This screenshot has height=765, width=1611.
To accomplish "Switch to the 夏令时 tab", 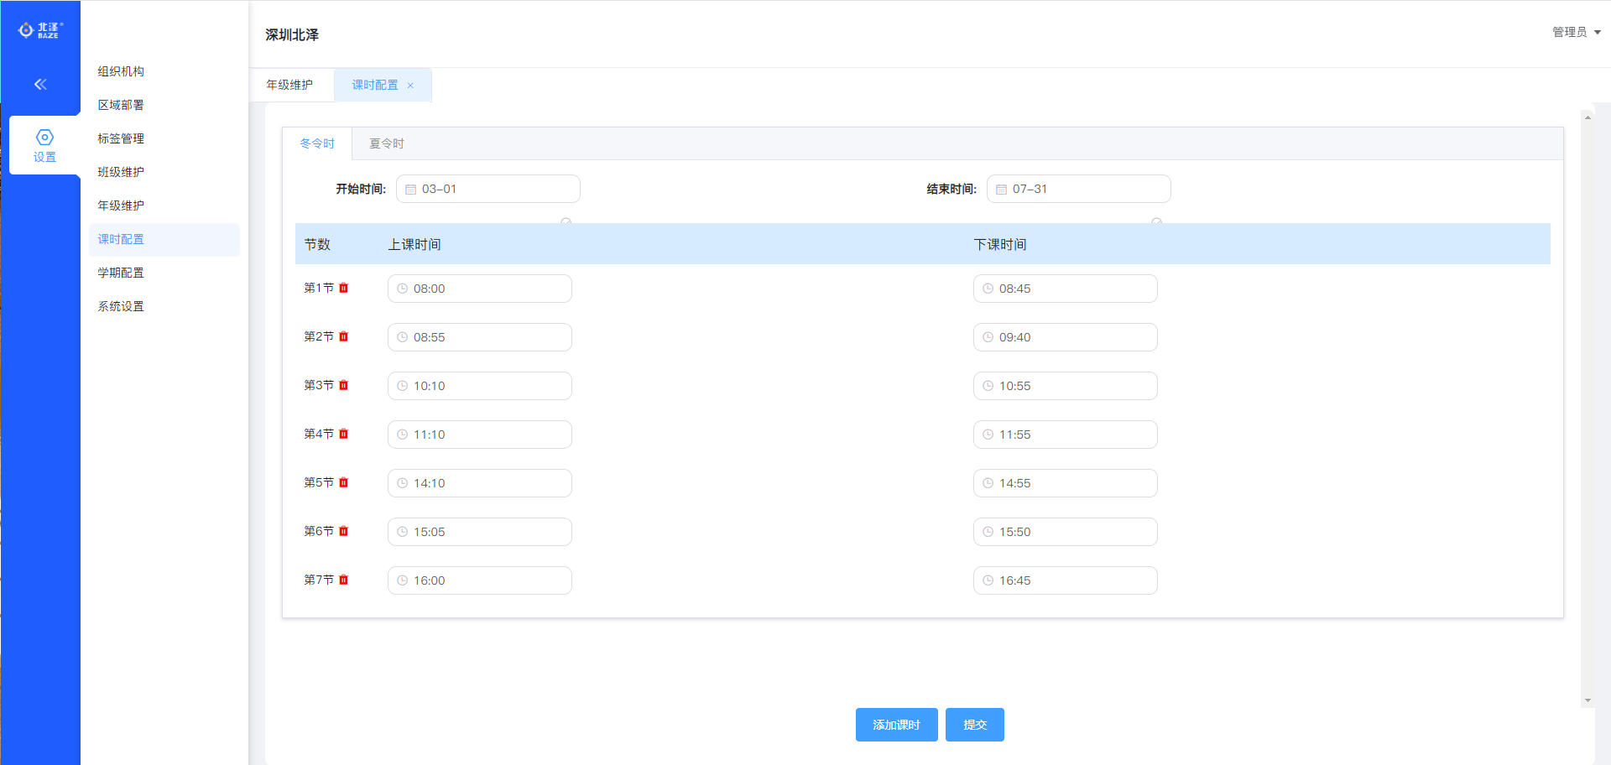I will pos(387,143).
